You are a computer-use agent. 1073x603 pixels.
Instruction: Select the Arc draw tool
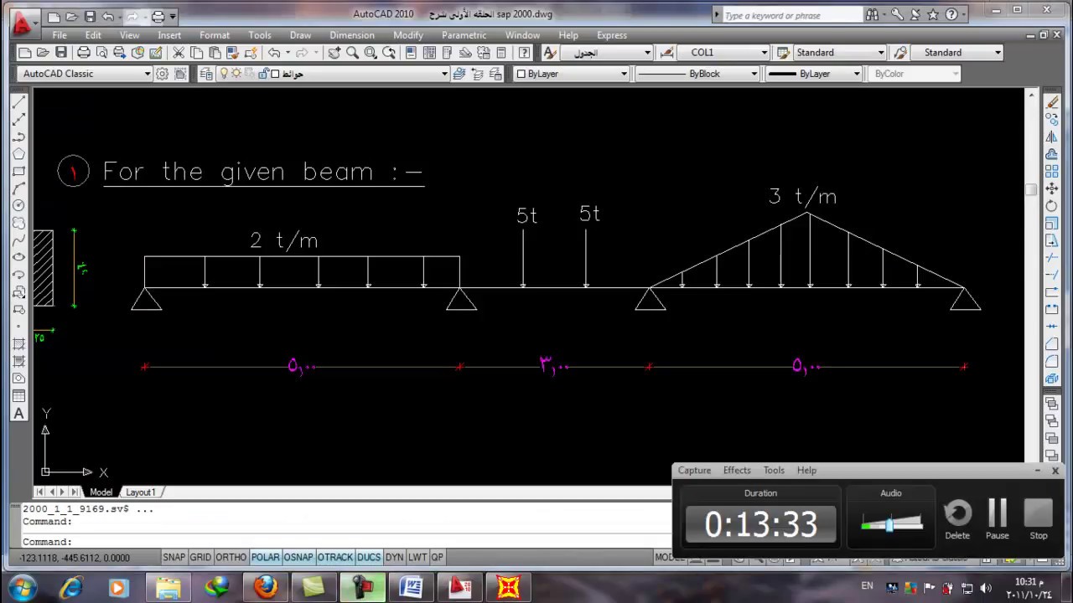click(18, 188)
